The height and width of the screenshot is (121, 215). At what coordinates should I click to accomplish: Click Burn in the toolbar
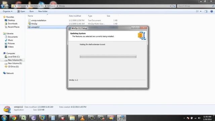click(32, 11)
